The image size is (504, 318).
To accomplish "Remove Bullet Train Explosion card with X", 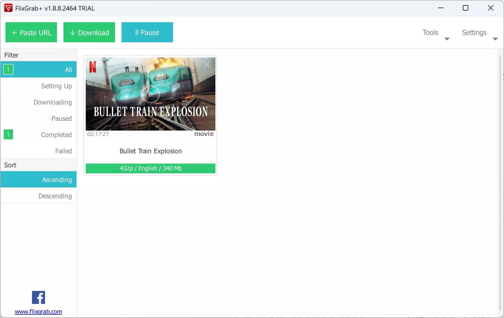I will pos(207,64).
